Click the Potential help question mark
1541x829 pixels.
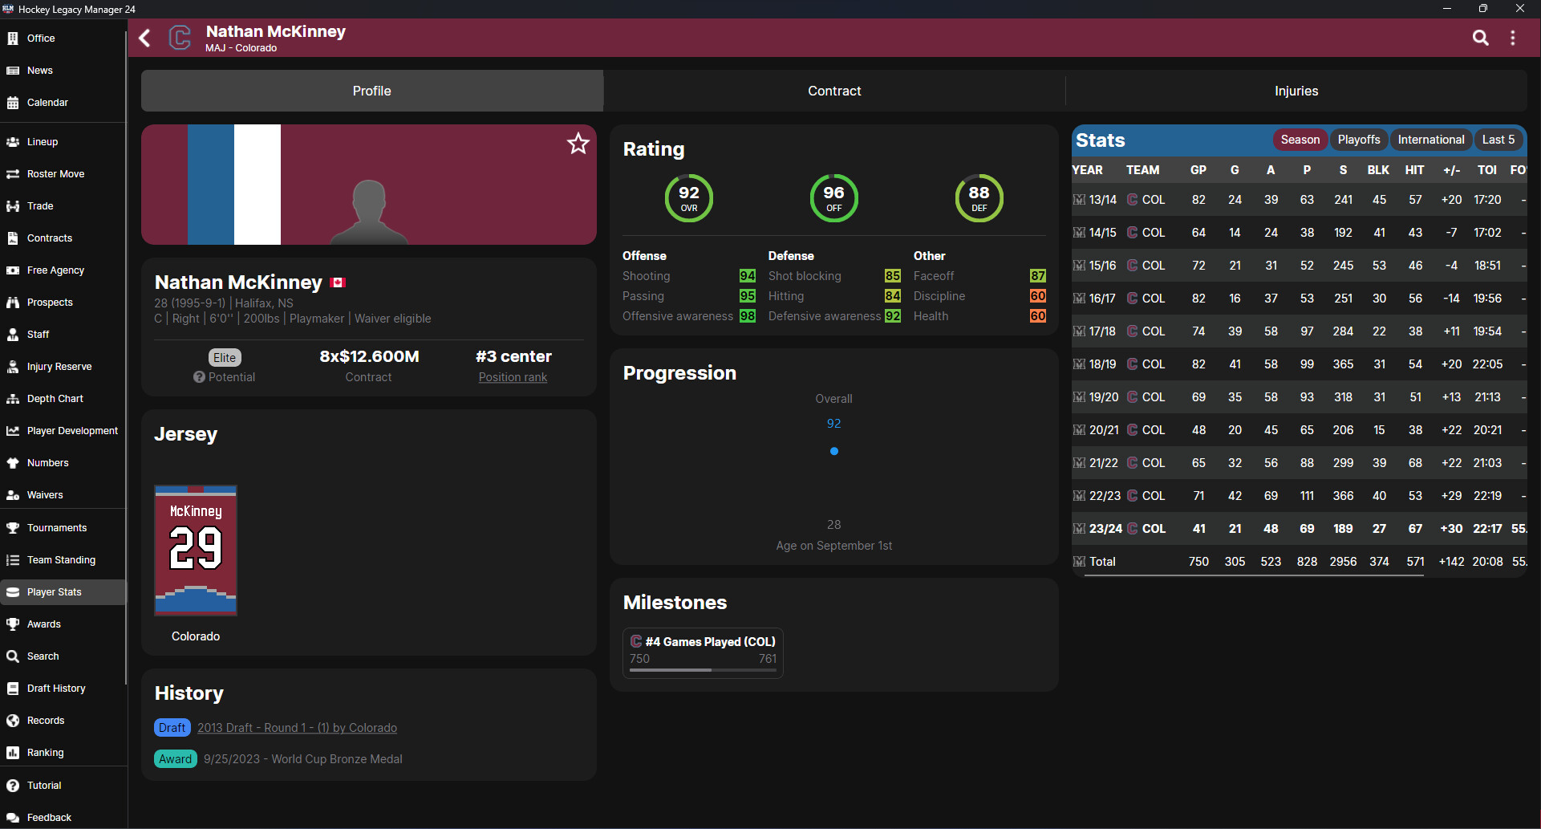click(198, 377)
